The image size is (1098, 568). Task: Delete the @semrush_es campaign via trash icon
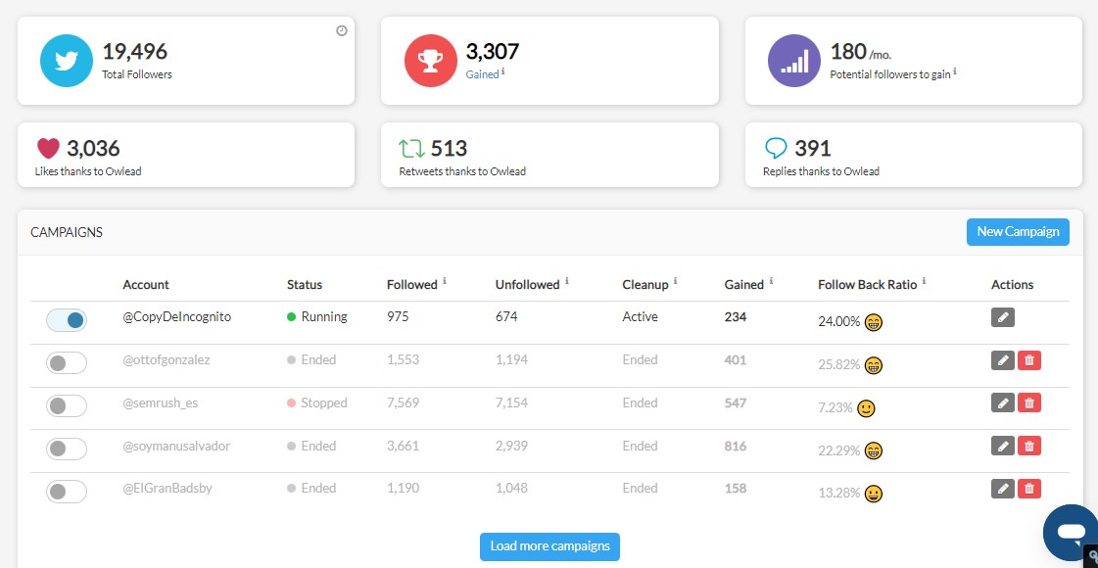(x=1029, y=402)
